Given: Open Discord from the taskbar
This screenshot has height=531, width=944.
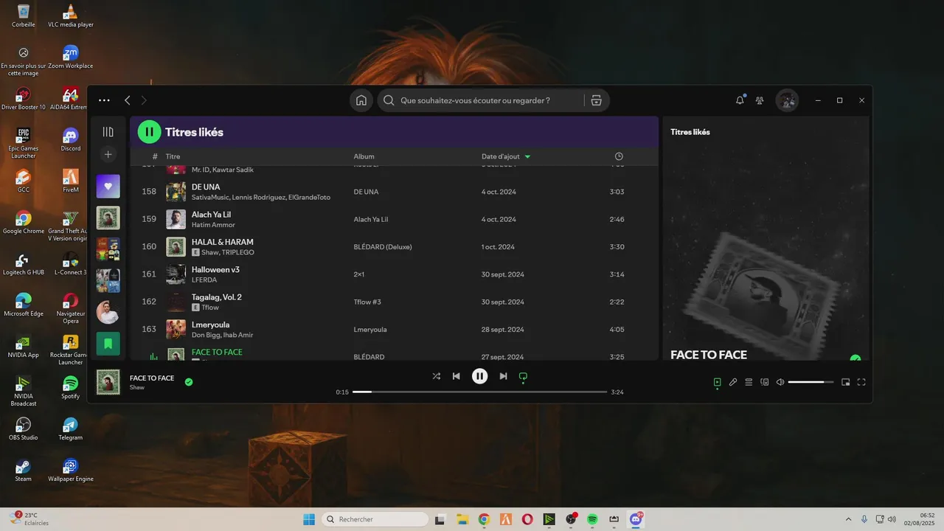Looking at the screenshot, I should click(x=636, y=519).
